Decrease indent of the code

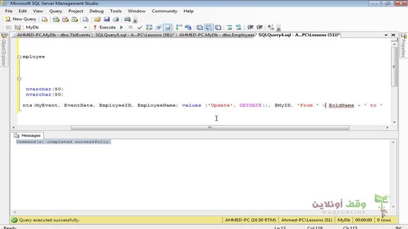point(251,27)
